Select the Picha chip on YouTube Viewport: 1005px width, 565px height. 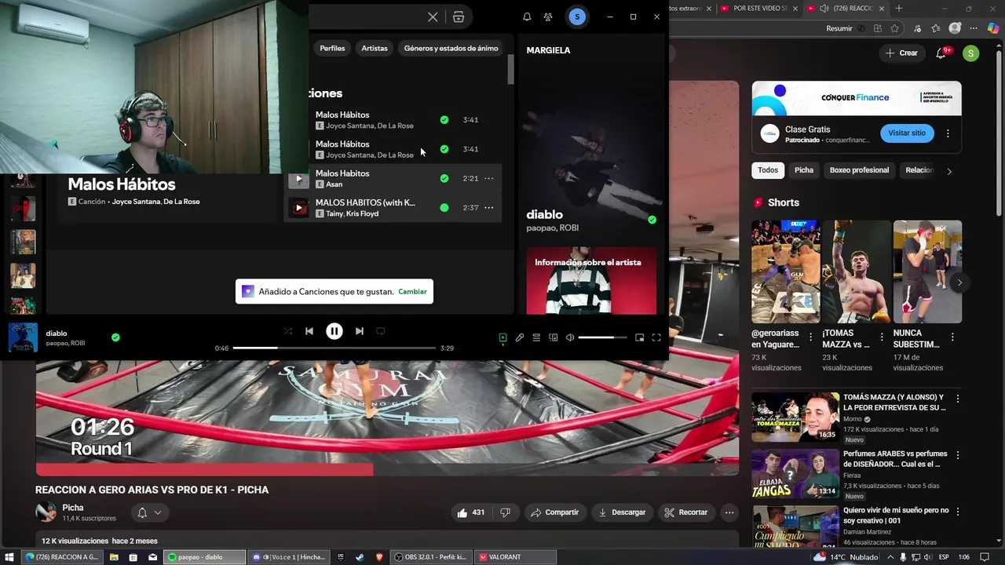coord(804,170)
